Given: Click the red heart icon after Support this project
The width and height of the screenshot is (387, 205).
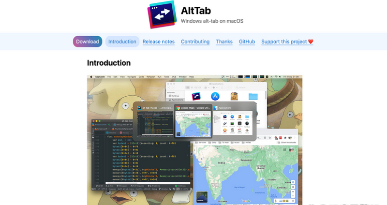Looking at the screenshot, I should click(311, 42).
